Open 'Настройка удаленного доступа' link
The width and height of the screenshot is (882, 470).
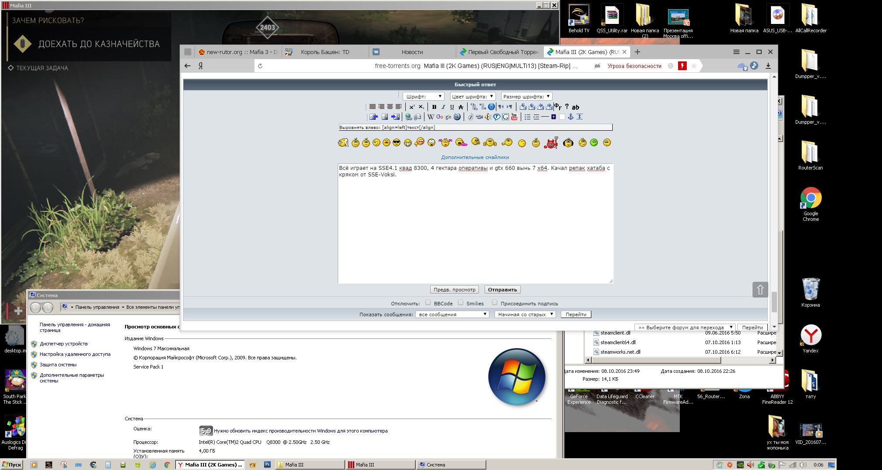coord(75,354)
